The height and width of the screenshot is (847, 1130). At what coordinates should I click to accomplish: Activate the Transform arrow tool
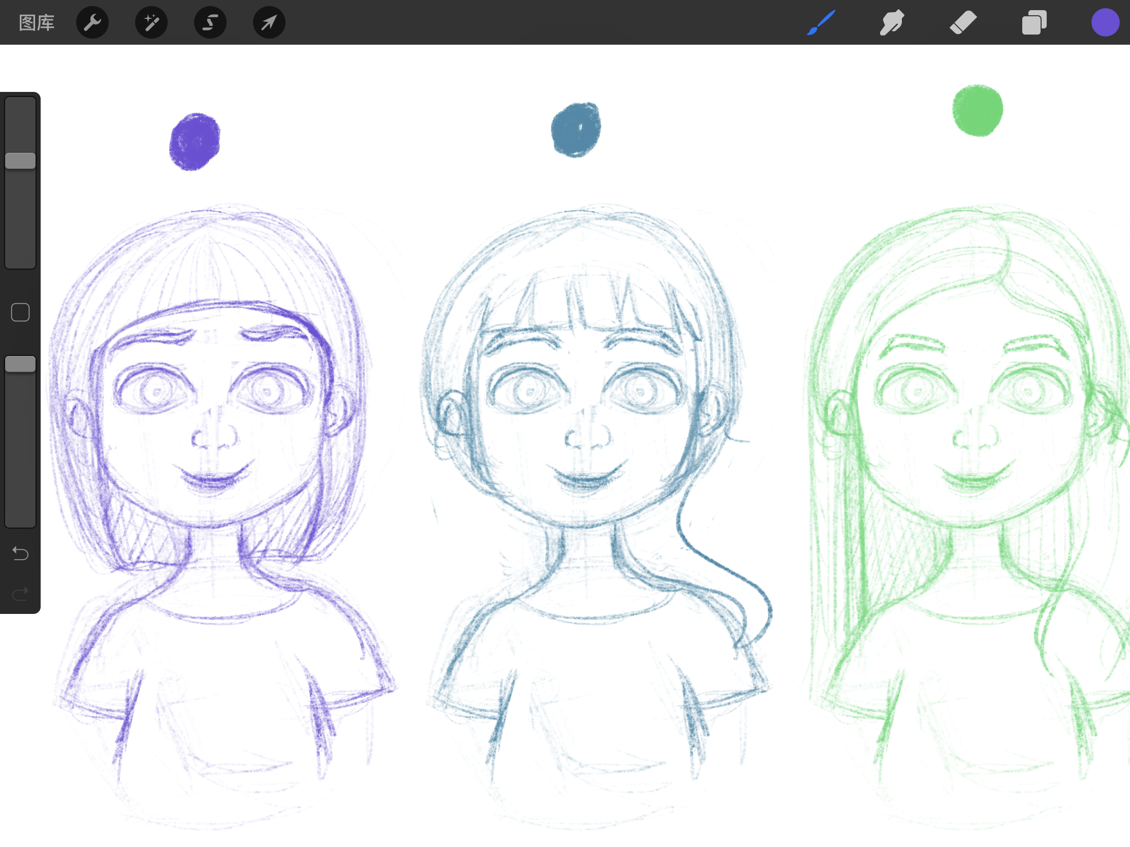pyautogui.click(x=269, y=22)
